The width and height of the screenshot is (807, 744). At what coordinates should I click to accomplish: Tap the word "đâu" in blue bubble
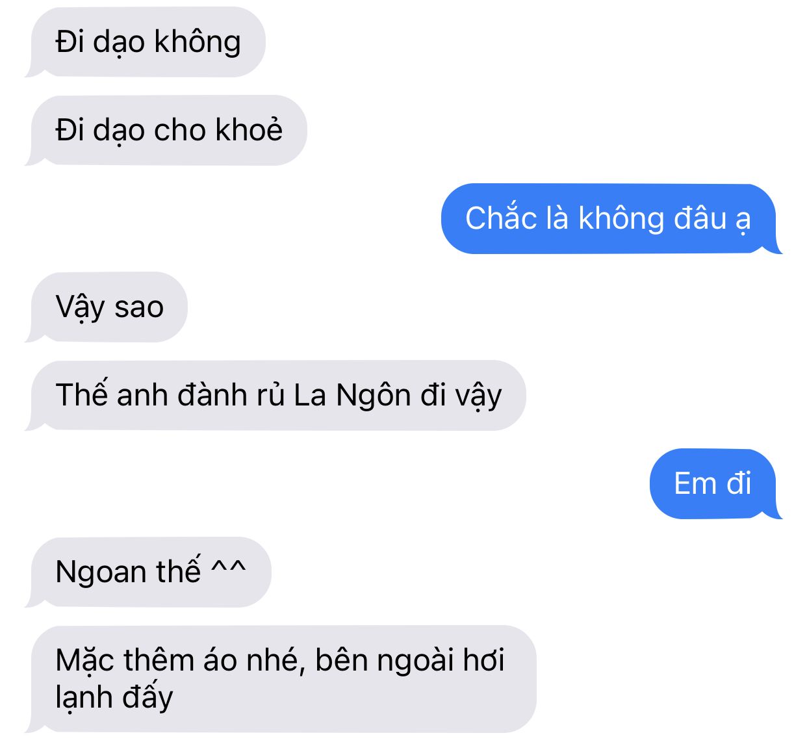pyautogui.click(x=699, y=218)
